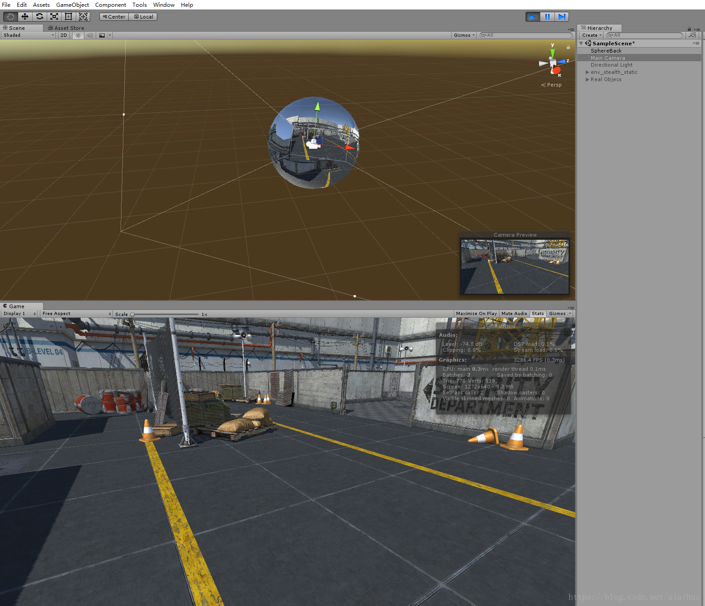
Task: Click scene gizmo Z axis blue cone
Action: [x=562, y=61]
